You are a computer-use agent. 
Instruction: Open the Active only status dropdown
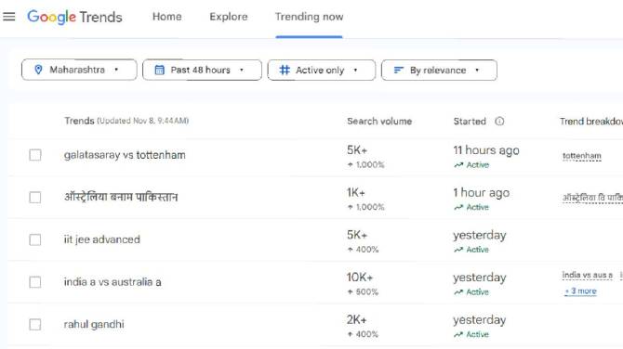point(322,71)
